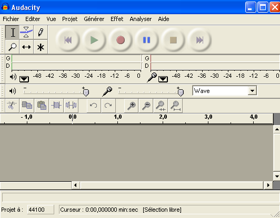Click the Fit project in window icon
This screenshot has height=218, width=280.
point(175,106)
